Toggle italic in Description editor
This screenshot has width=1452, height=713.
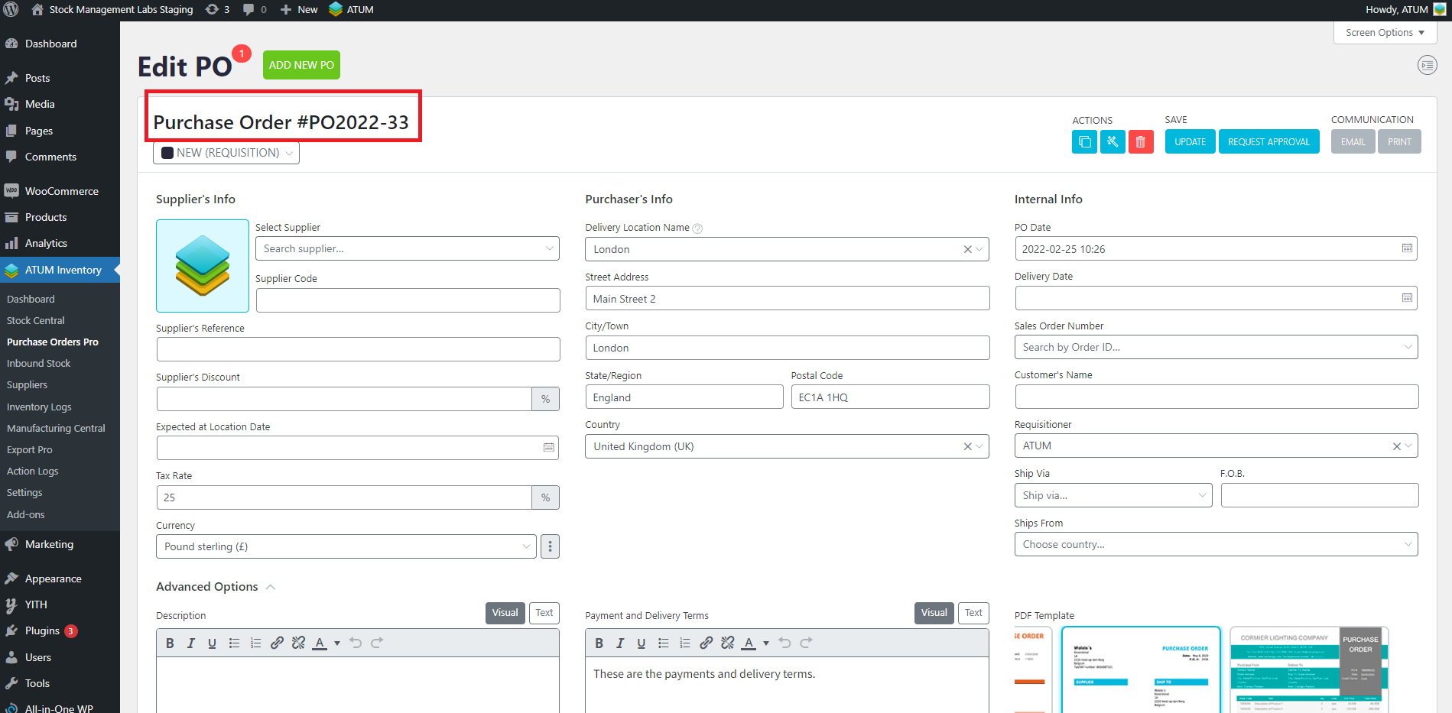pyautogui.click(x=191, y=643)
